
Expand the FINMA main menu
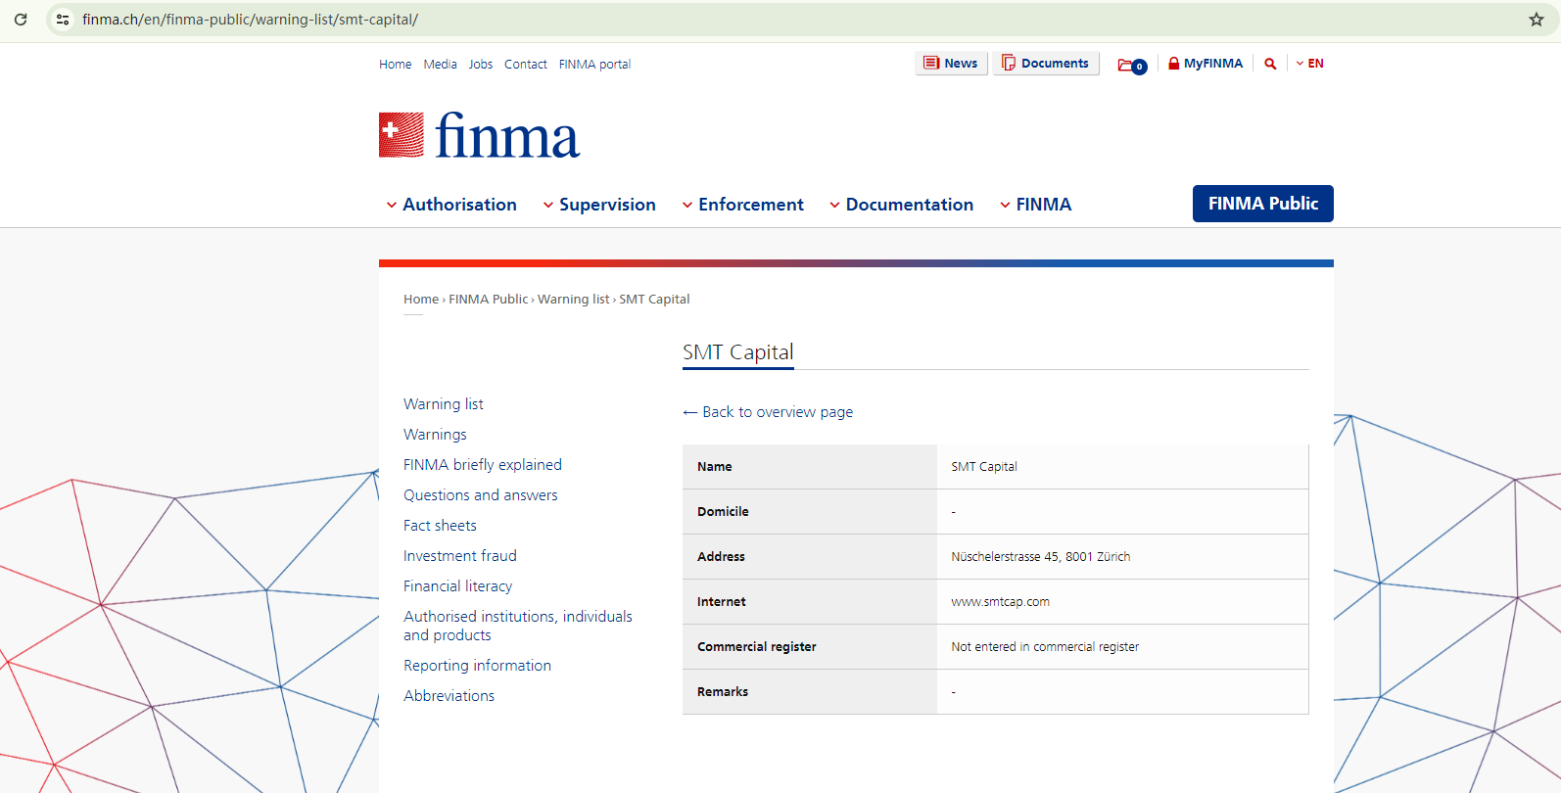click(x=1036, y=205)
